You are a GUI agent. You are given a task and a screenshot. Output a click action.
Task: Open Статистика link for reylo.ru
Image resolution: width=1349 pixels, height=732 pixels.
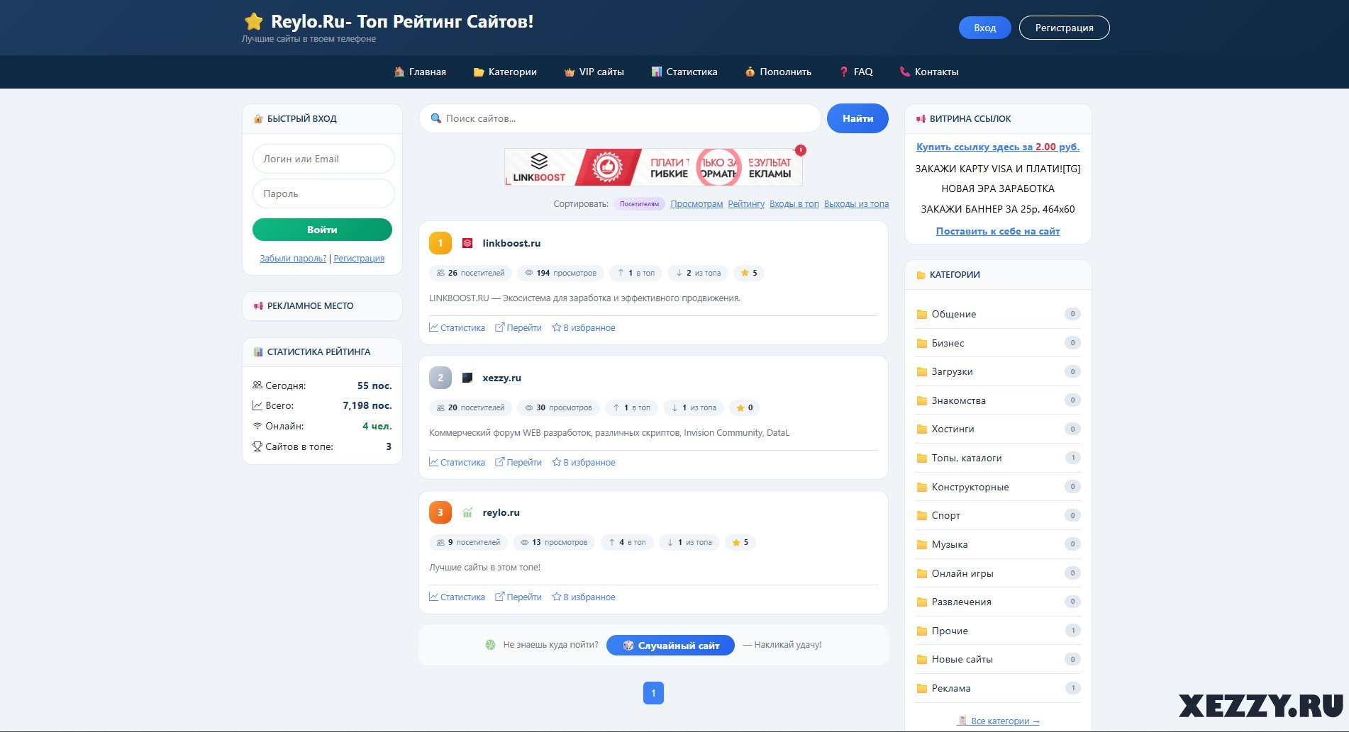point(457,597)
